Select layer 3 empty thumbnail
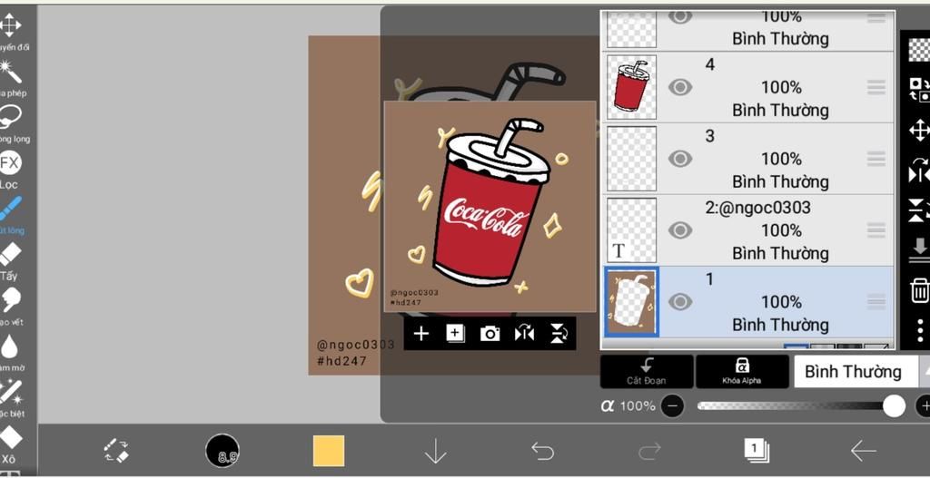This screenshot has width=930, height=478. (x=632, y=159)
